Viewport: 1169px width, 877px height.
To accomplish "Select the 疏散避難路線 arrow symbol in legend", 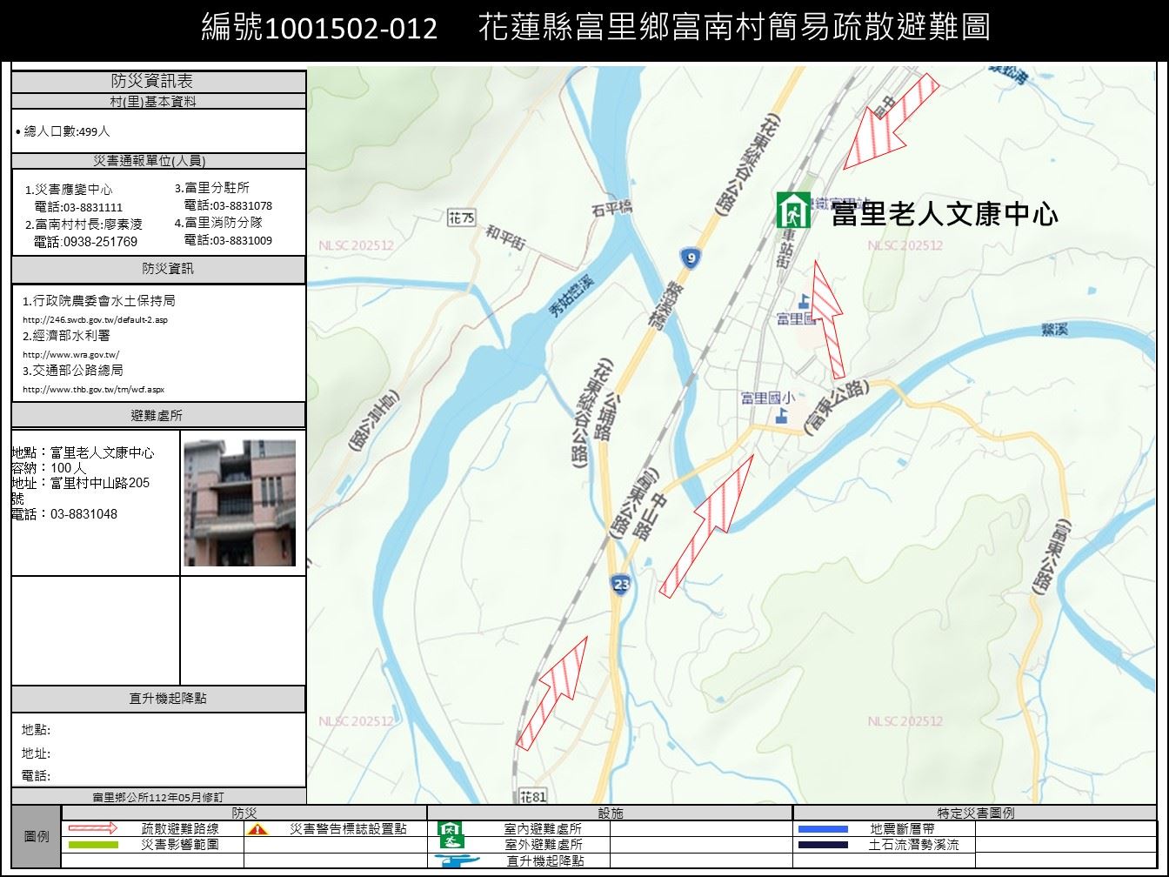I will [x=91, y=830].
